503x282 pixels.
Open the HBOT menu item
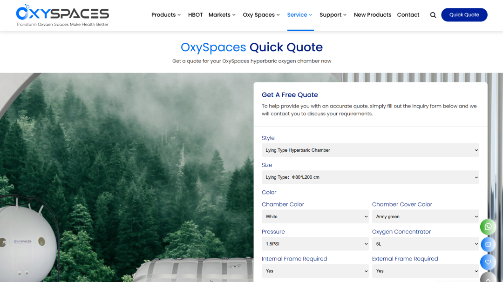point(195,15)
